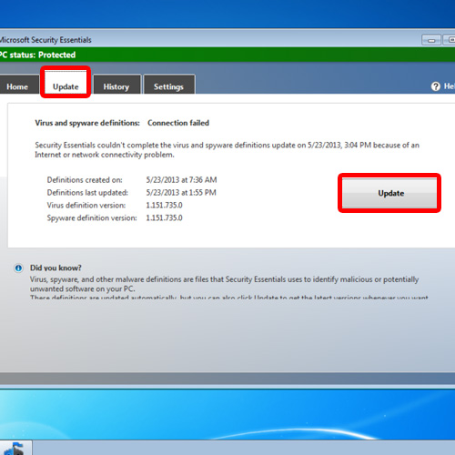
Task: Click the 'Security Essentials couldn't complete' message
Action: point(227,150)
